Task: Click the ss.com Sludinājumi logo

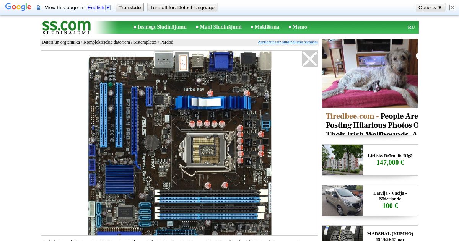Action: [67, 27]
